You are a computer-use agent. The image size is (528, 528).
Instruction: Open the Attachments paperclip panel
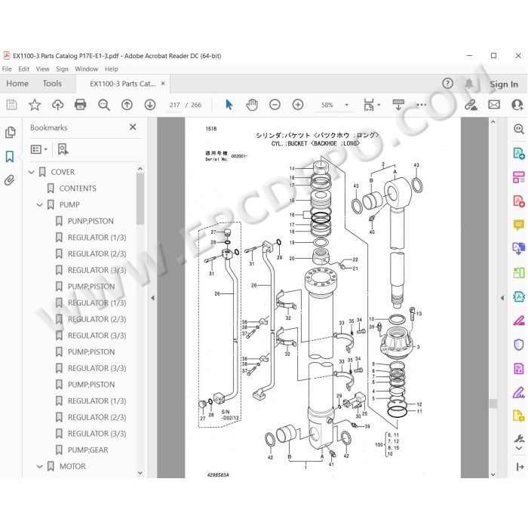[x=10, y=180]
